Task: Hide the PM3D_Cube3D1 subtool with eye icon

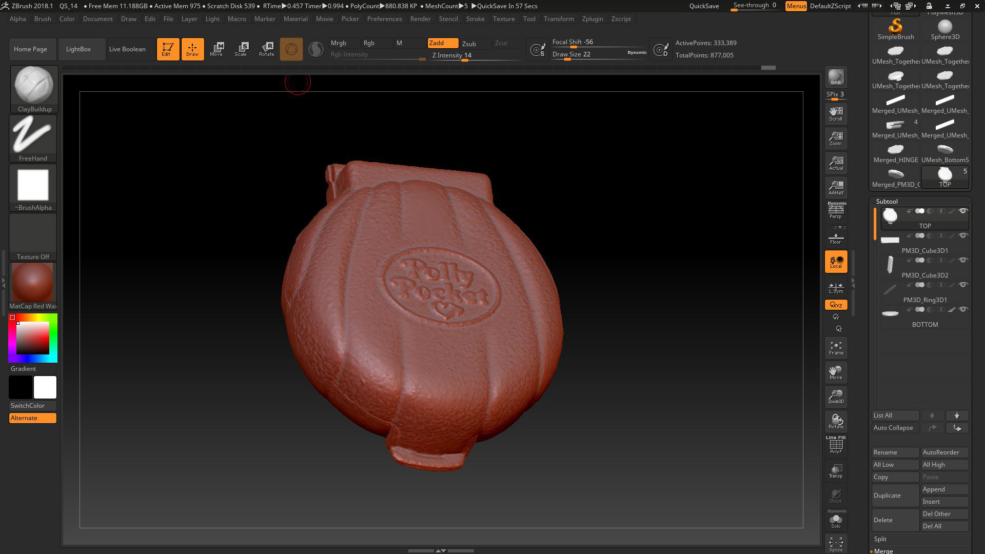Action: pyautogui.click(x=963, y=236)
